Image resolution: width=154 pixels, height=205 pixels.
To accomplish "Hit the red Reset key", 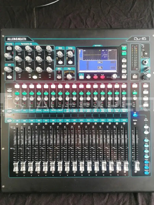I will 102,77.
